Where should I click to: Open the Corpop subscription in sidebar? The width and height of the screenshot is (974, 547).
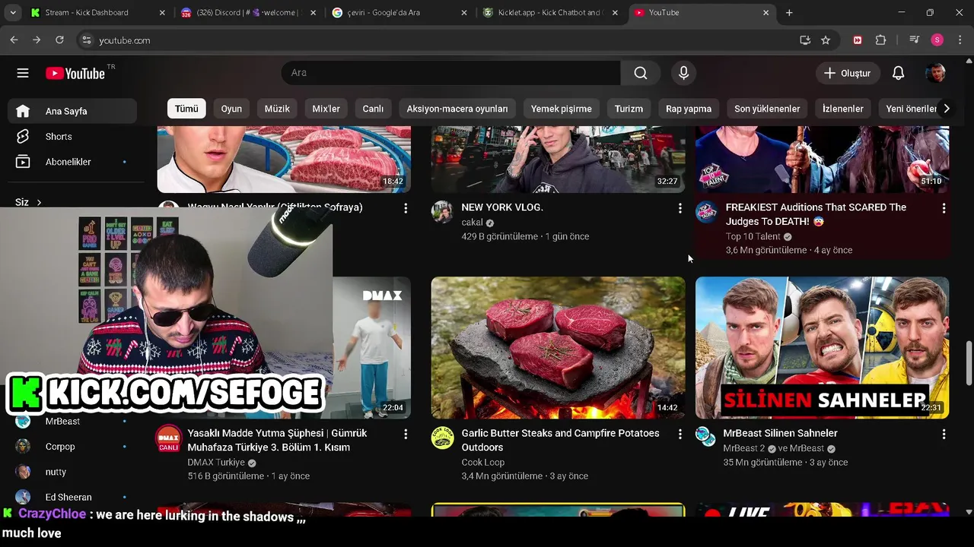(x=72, y=447)
